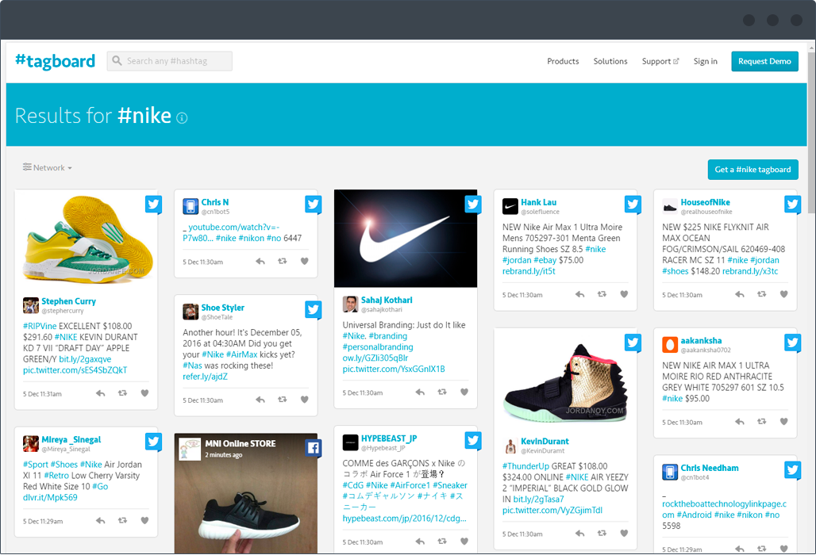The height and width of the screenshot is (555, 816).
Task: Like Sahaj Kothari's post
Action: 464,392
